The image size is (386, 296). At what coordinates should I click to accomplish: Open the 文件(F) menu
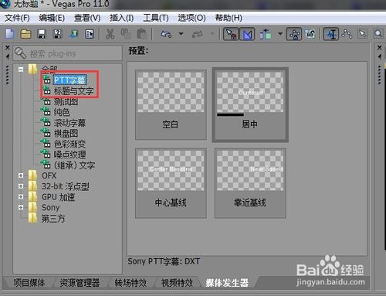pos(17,18)
